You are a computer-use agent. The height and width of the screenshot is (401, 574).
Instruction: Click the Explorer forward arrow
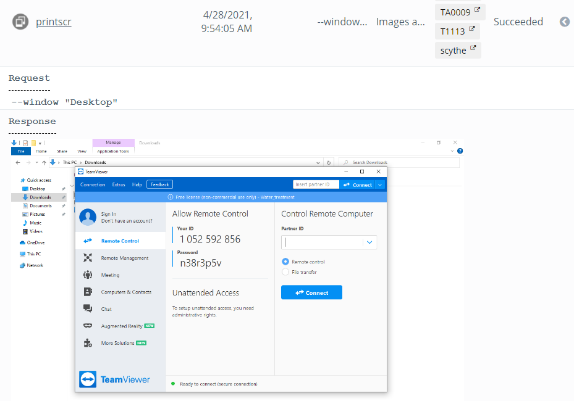[x=28, y=163]
